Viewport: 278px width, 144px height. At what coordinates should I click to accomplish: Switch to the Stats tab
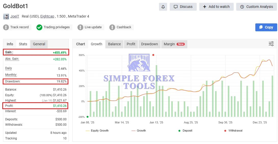click(x=23, y=44)
